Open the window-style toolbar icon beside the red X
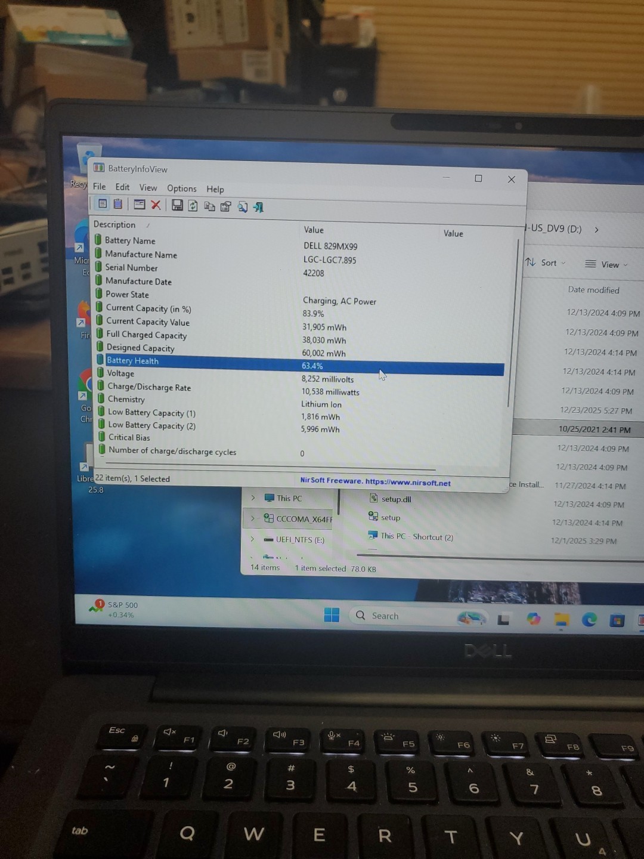This screenshot has height=859, width=644. 140,205
